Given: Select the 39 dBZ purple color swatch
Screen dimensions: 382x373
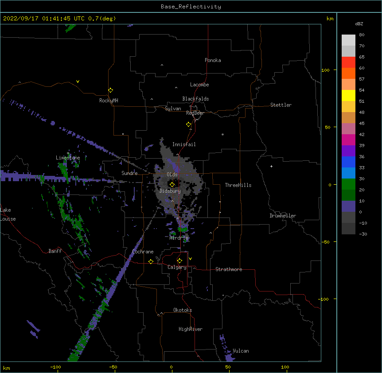Looking at the screenshot, I should click(x=348, y=151).
